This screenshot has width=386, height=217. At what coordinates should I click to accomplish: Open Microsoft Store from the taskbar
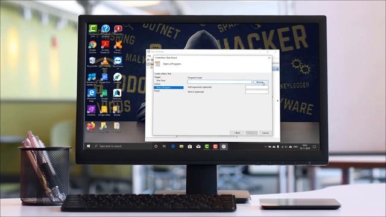(x=190, y=146)
